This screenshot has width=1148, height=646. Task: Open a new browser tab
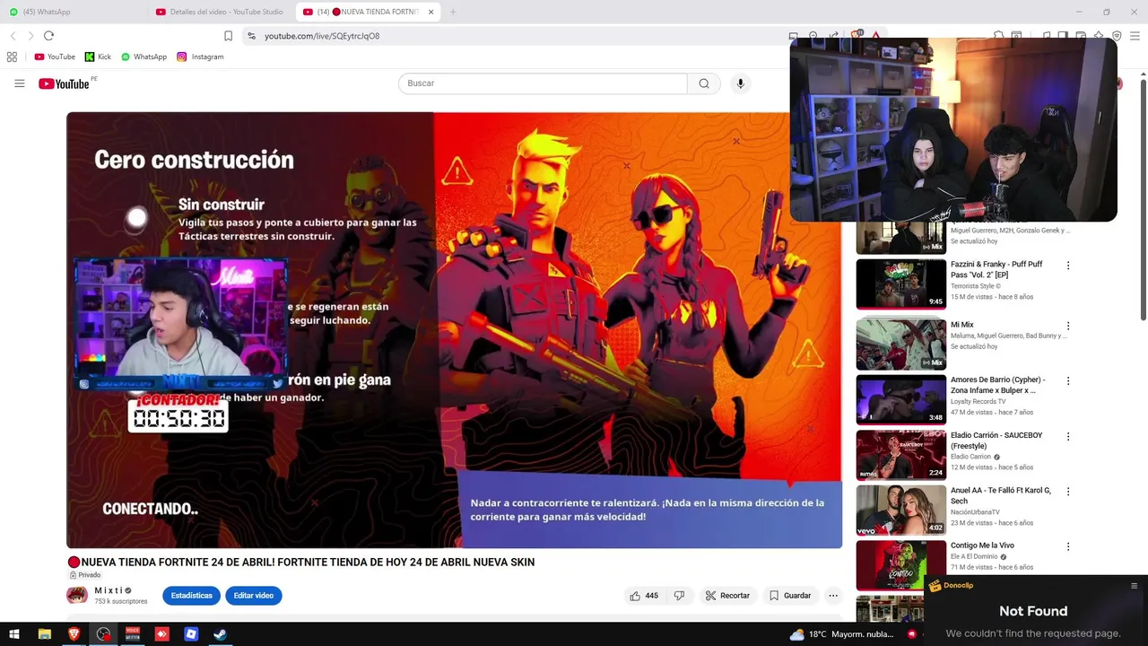(x=453, y=12)
